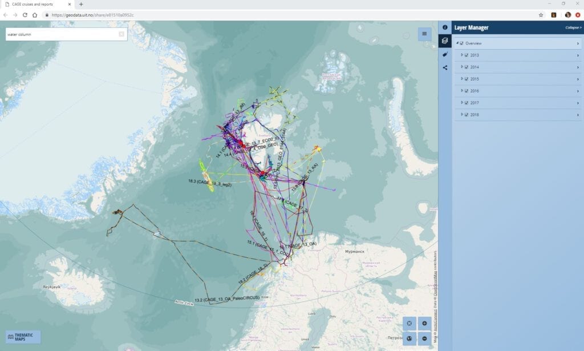Image resolution: width=584 pixels, height=351 pixels.
Task: View site security lock info
Action: pos(47,15)
